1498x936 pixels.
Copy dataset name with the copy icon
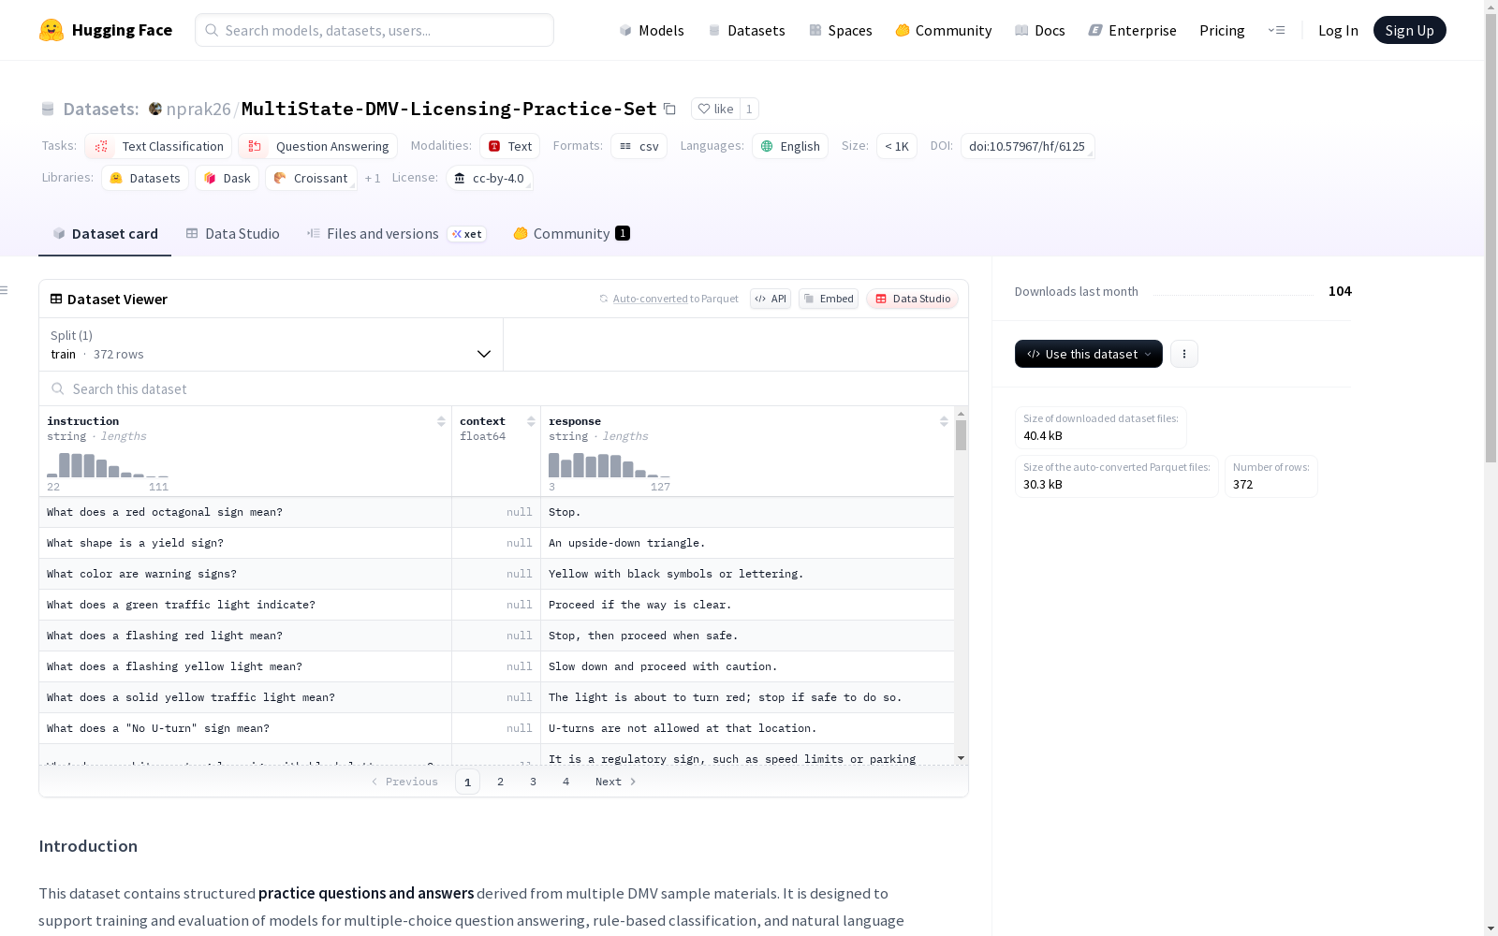point(669,109)
